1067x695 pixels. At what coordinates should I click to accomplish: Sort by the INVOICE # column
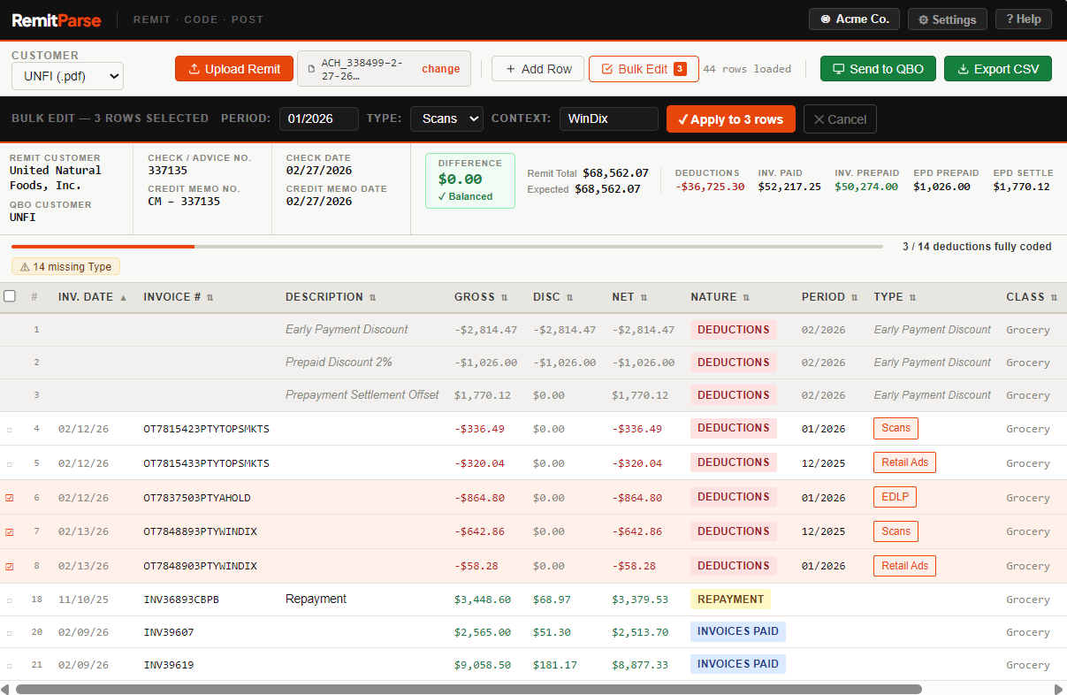click(179, 297)
